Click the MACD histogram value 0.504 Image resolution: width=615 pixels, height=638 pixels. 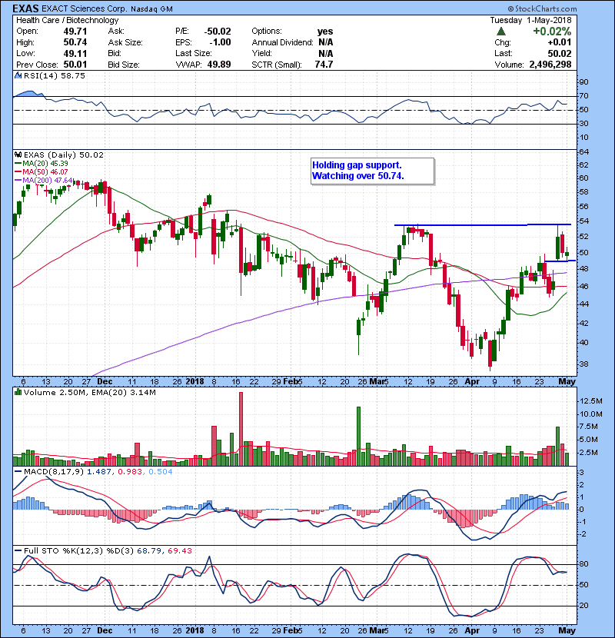click(161, 471)
